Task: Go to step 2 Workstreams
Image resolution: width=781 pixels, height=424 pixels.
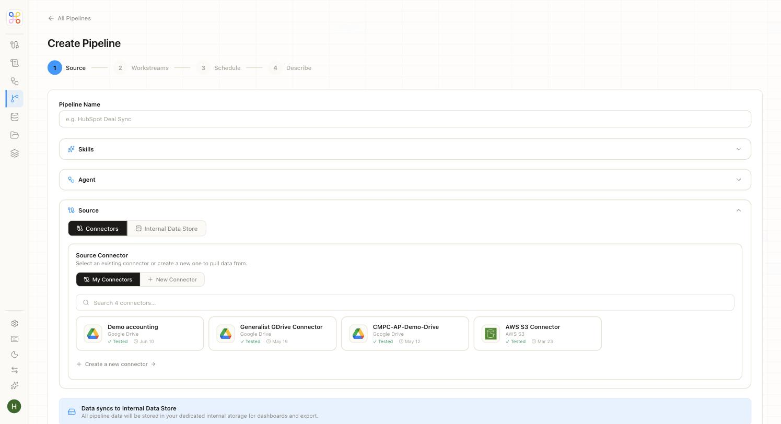Action: [x=141, y=68]
